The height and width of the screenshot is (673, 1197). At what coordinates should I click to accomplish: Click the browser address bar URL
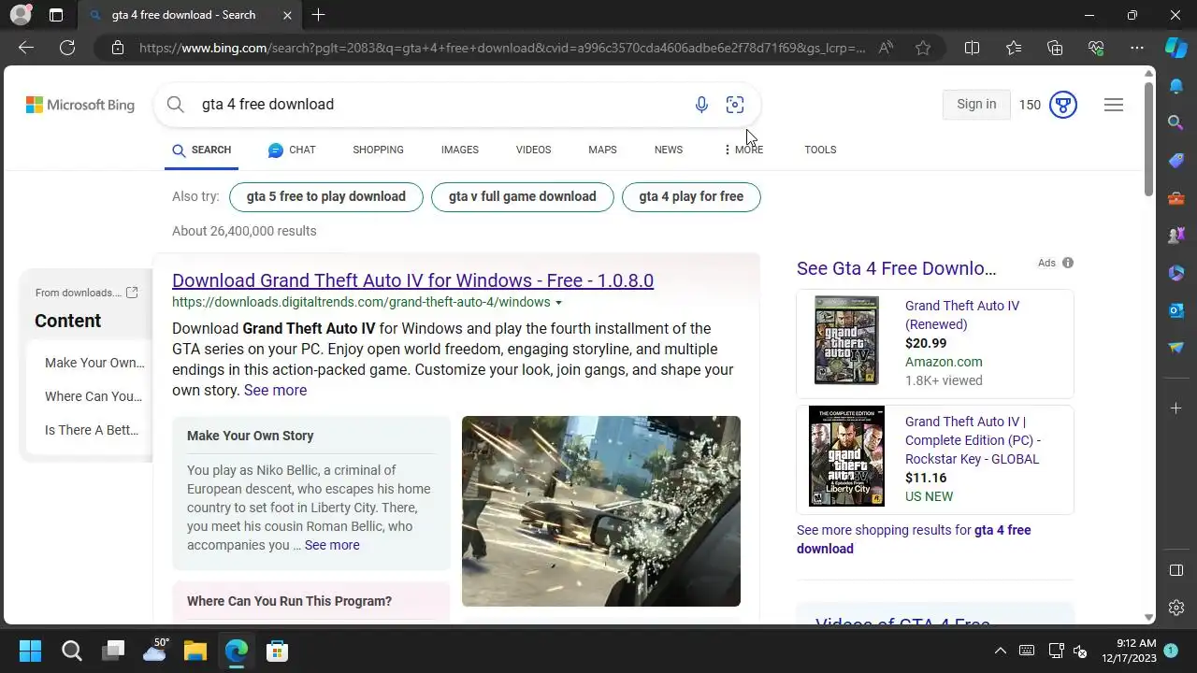point(502,48)
